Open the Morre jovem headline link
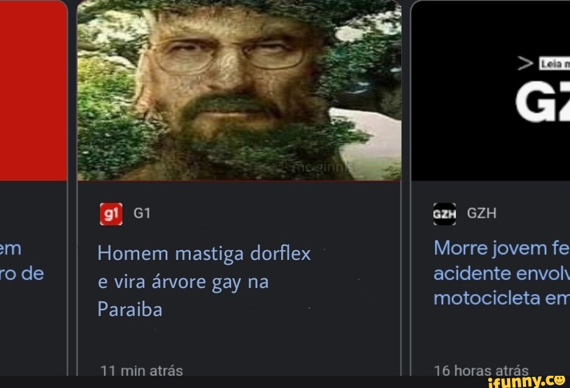 (x=502, y=273)
